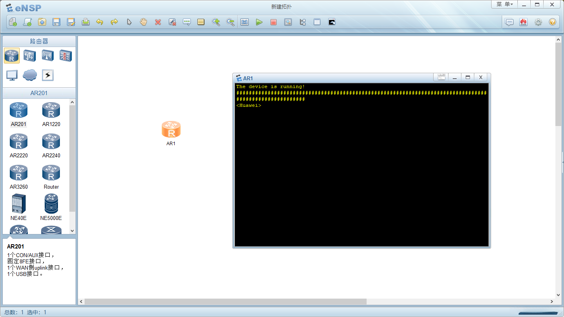Choose the AR201 router model

pyautogui.click(x=18, y=115)
